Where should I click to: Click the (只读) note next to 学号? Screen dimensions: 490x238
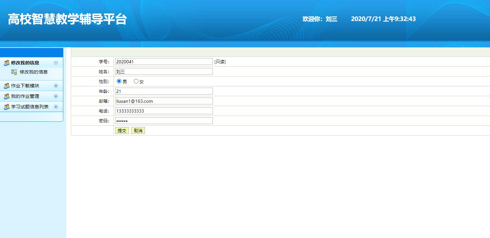[x=220, y=62]
